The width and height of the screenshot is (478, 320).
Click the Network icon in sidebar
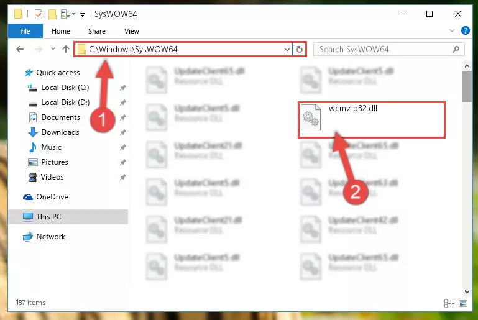[x=28, y=237]
